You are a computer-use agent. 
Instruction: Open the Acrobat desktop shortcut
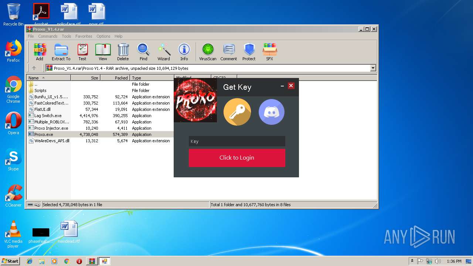click(x=41, y=14)
